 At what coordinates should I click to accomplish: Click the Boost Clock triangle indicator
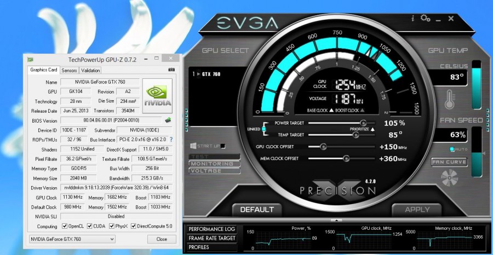(x=362, y=110)
